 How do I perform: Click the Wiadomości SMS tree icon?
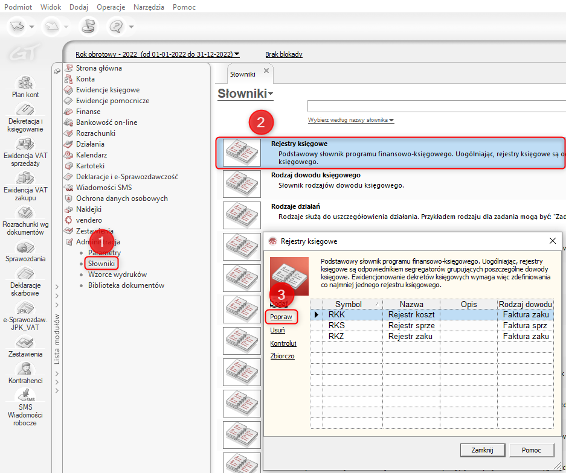pyautogui.click(x=68, y=188)
